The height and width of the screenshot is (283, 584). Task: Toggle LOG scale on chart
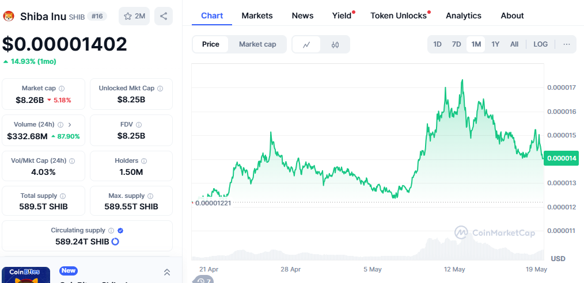pos(540,44)
